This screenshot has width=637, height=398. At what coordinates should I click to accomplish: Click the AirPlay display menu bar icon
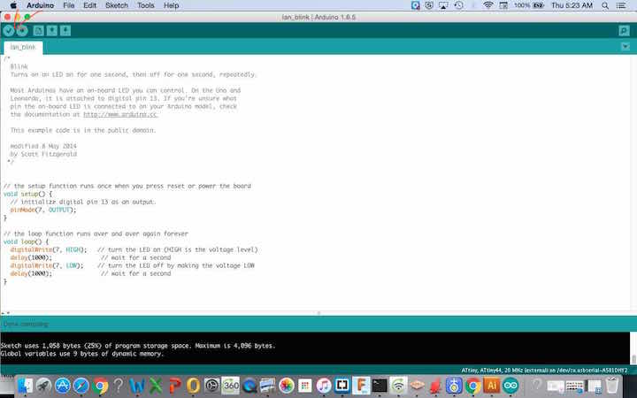click(x=443, y=5)
